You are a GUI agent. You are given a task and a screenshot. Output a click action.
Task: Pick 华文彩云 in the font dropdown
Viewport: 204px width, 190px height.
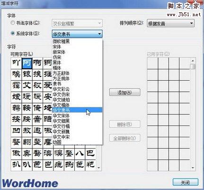77,89
